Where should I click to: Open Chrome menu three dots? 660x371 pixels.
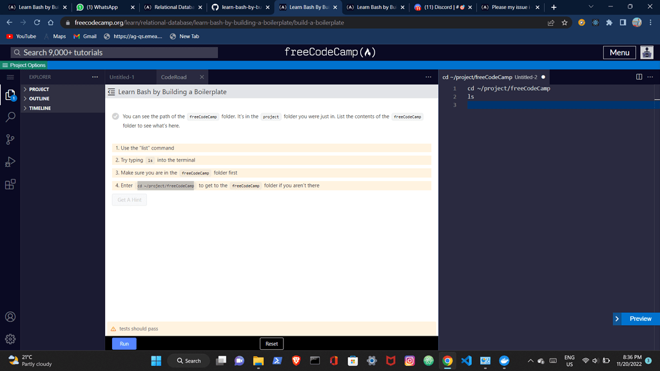pyautogui.click(x=650, y=23)
